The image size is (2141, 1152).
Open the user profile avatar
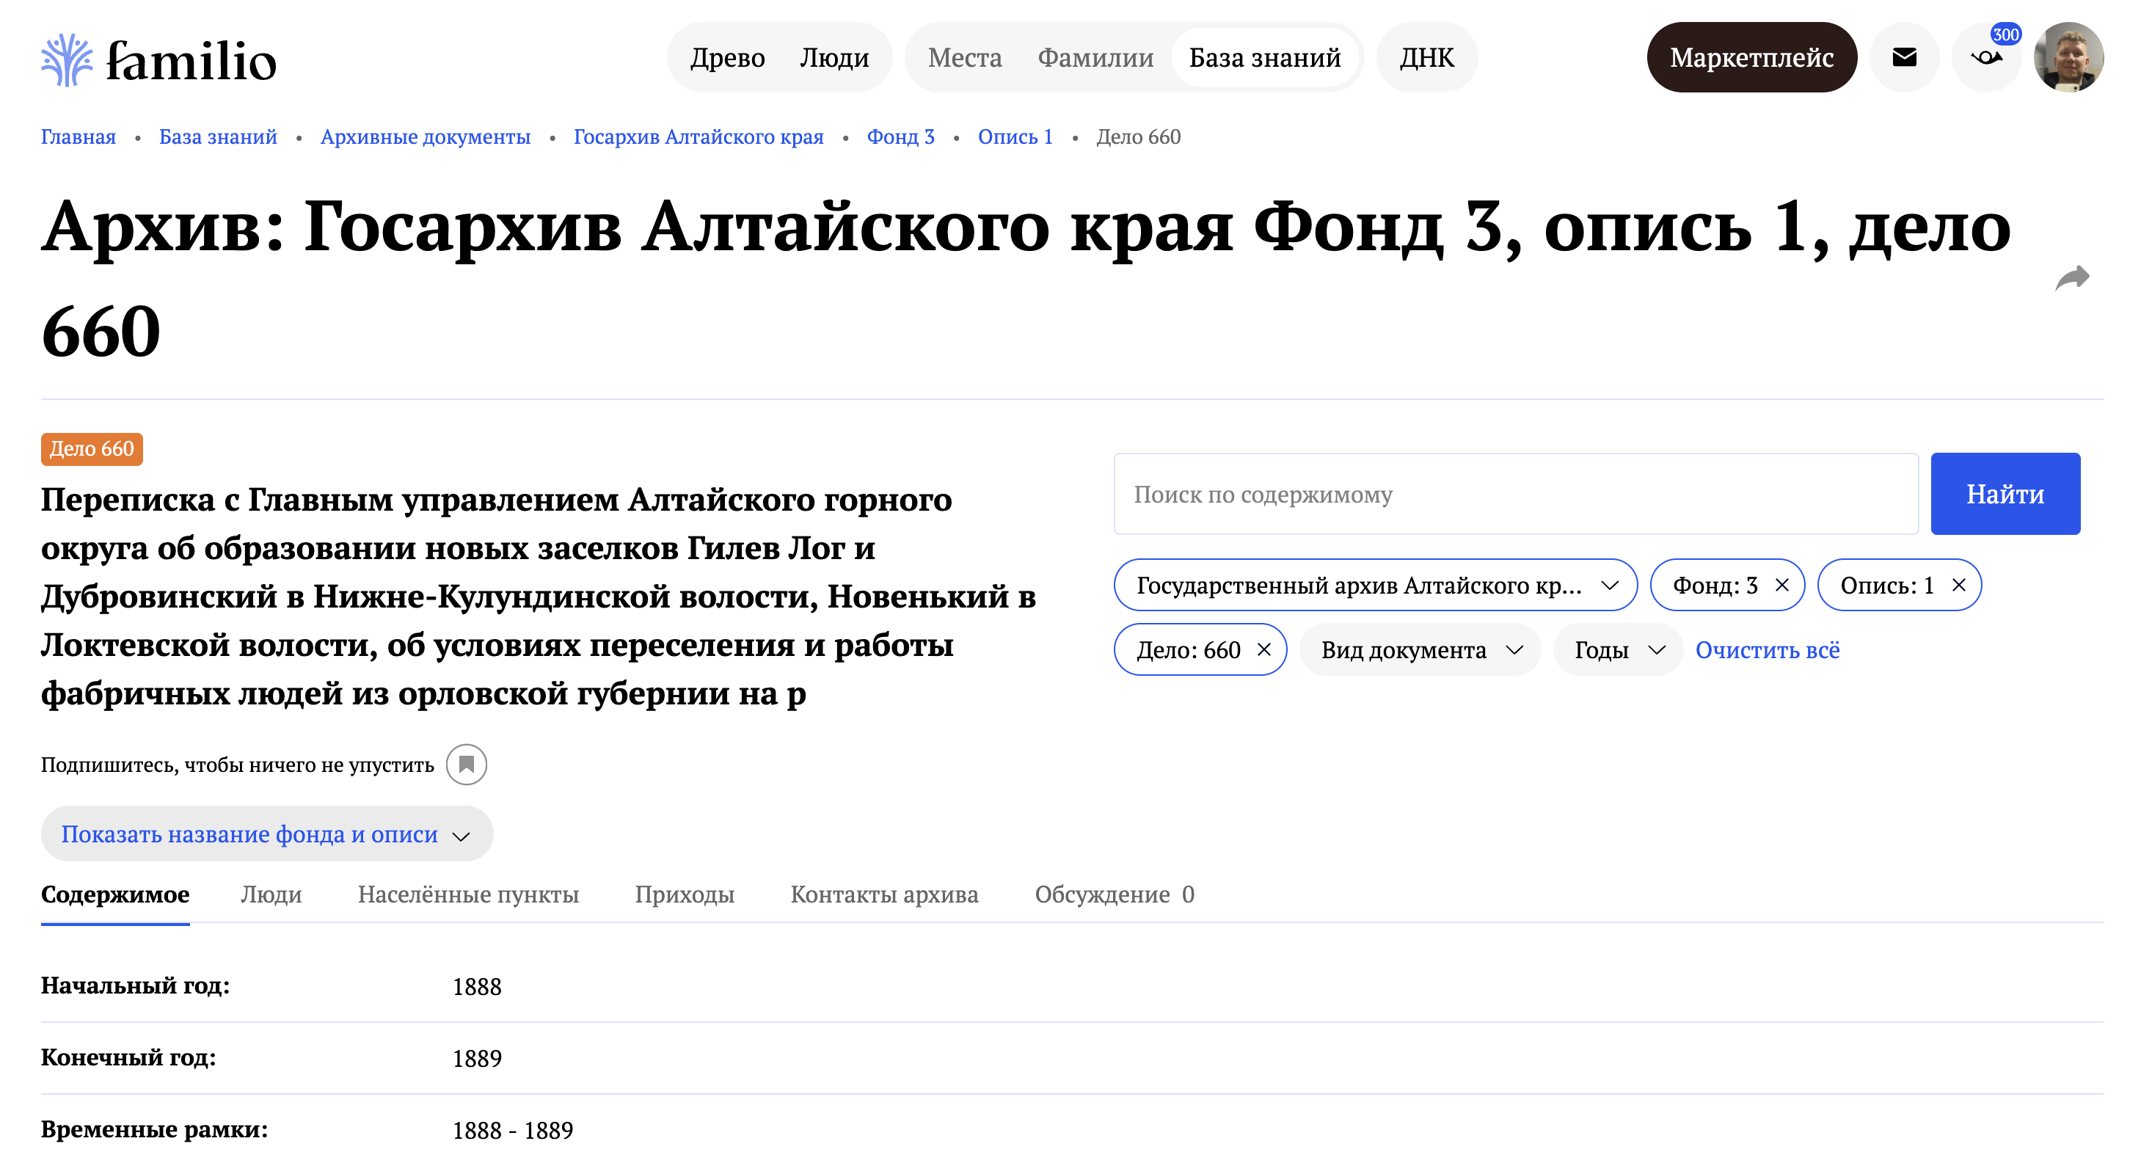(2068, 57)
